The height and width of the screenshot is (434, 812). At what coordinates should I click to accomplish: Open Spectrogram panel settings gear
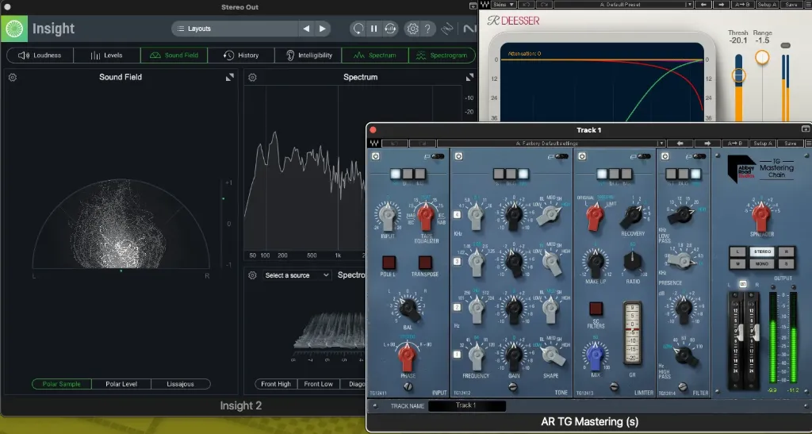pos(252,275)
